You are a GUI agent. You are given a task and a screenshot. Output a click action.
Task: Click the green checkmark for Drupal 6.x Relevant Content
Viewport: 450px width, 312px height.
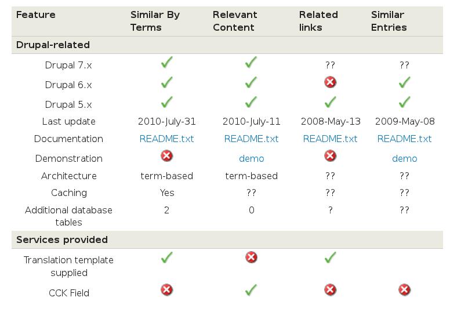pyautogui.click(x=251, y=82)
